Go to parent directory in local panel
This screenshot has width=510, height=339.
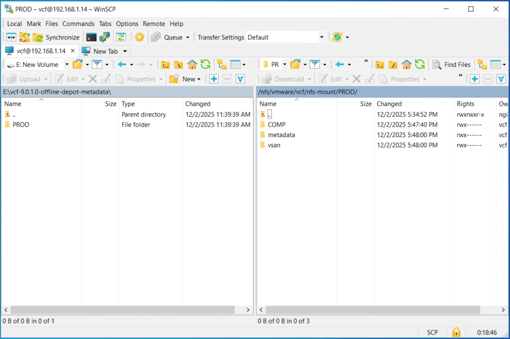pyautogui.click(x=165, y=64)
